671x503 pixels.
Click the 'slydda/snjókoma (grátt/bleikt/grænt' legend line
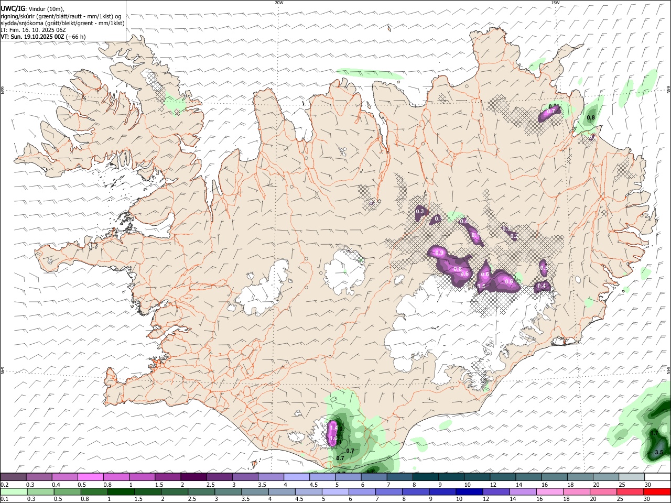click(62, 23)
